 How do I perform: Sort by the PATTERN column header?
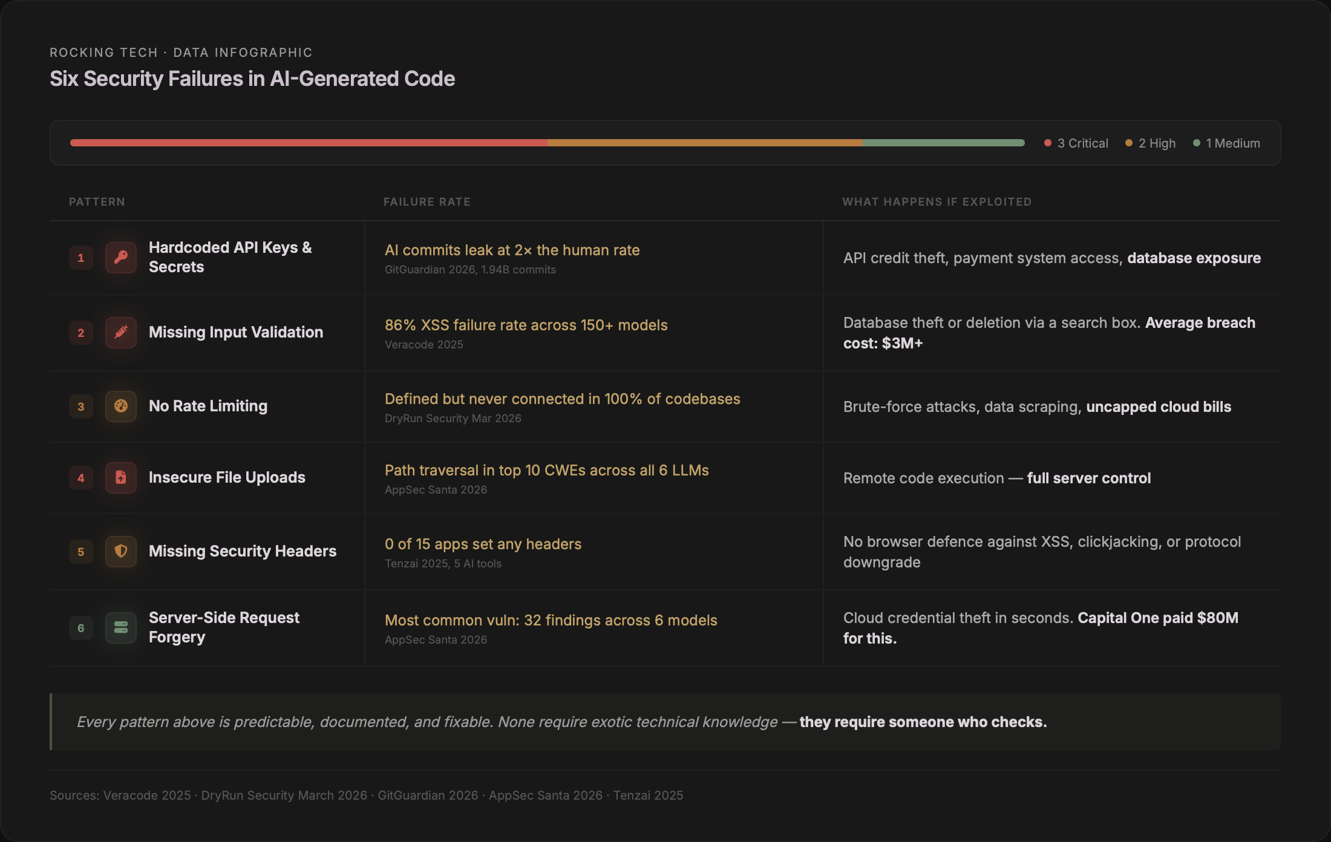97,201
